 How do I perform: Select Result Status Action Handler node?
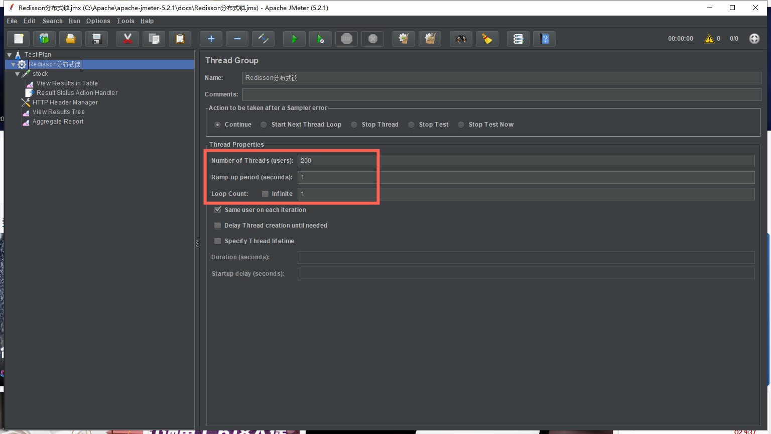click(x=77, y=93)
